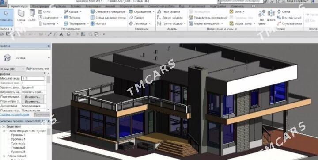Select the По грани opening tool
The height and width of the screenshot is (160, 318).
click(262, 17)
